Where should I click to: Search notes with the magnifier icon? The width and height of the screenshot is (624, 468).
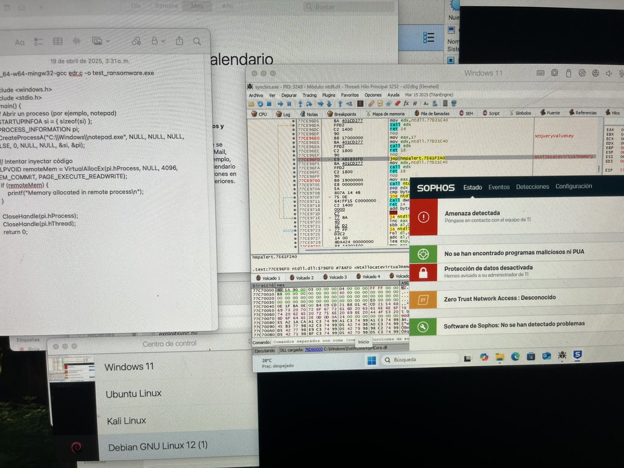tap(197, 41)
